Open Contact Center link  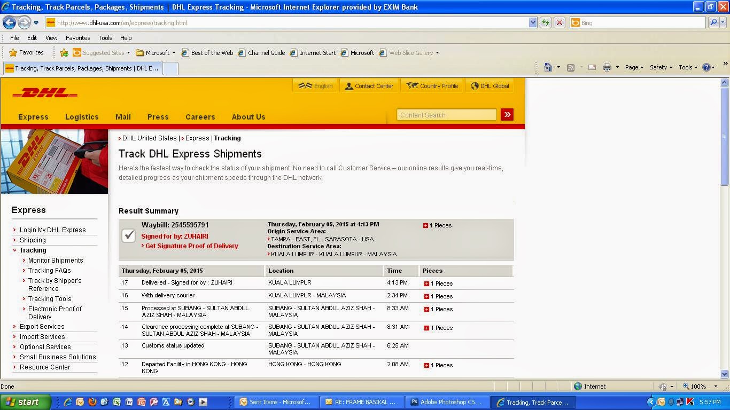point(369,86)
